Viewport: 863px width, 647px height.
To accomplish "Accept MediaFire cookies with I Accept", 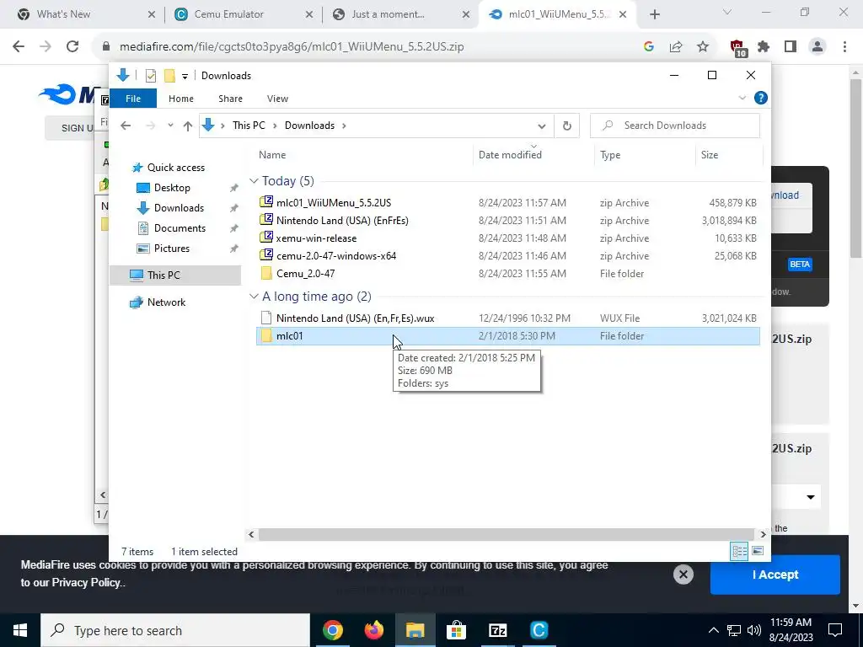I will point(775,575).
